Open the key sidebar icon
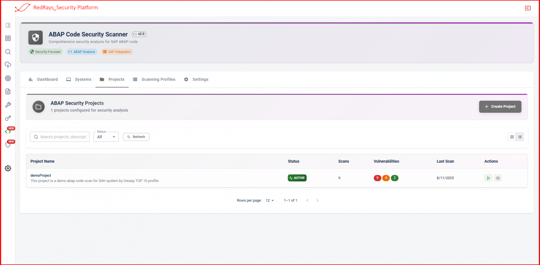Image resolution: width=540 pixels, height=265 pixels. (x=8, y=118)
